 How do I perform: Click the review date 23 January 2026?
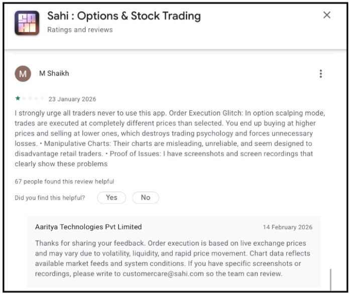(72, 99)
